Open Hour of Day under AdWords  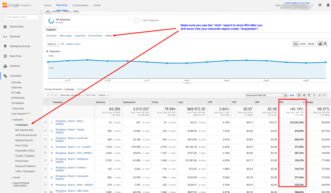point(21,145)
